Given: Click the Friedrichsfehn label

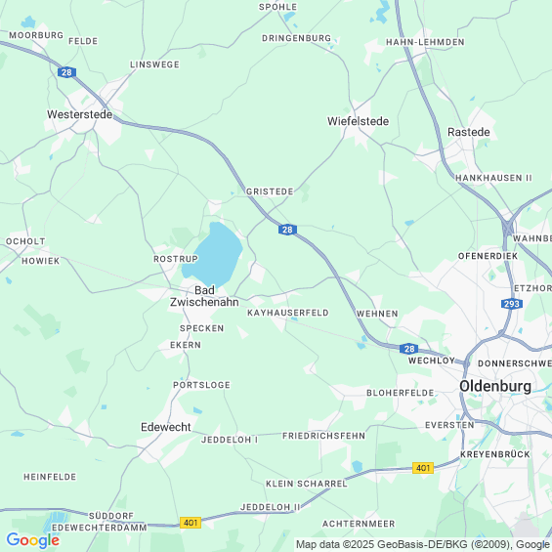Looking at the screenshot, I should pos(324,436).
